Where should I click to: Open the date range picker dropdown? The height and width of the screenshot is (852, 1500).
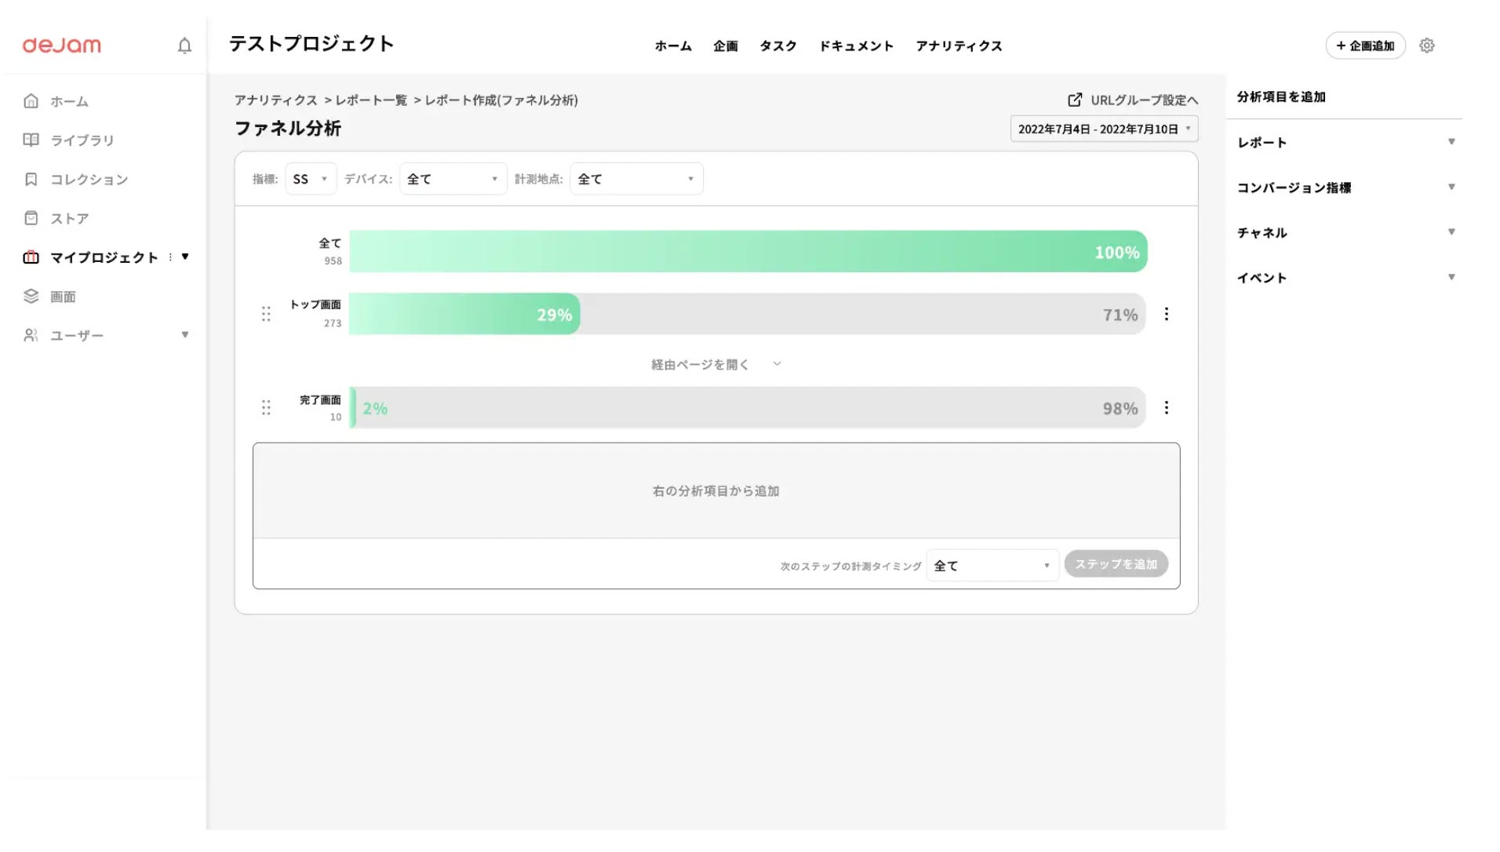tap(1104, 129)
